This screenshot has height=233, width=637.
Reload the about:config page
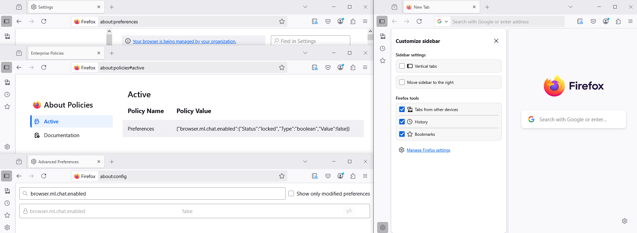44,176
